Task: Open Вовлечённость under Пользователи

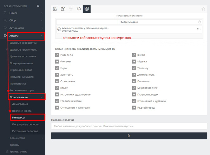Action: click(22, 111)
